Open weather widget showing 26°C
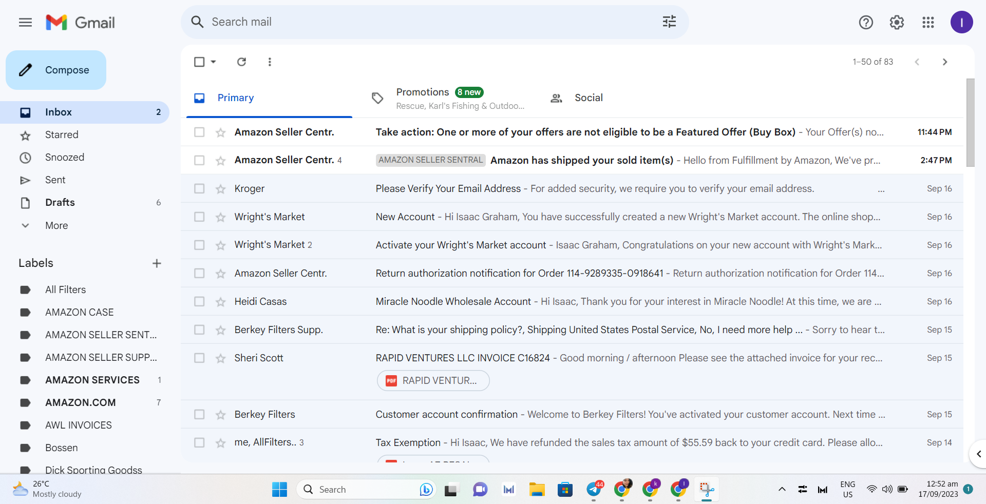This screenshot has width=986, height=504. click(x=47, y=489)
